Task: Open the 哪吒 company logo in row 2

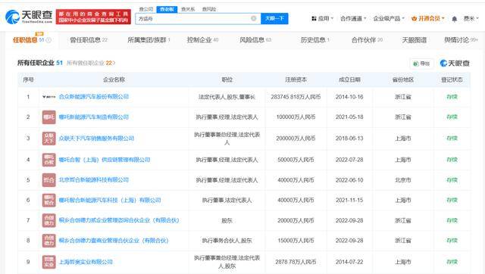Action: pos(48,117)
